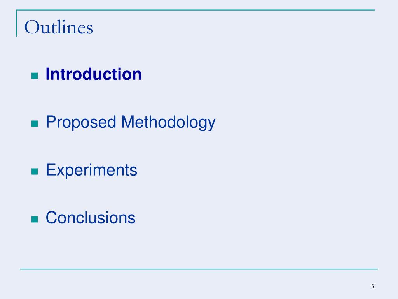Click the capital I of Introduction
The image size is (398, 299).
pos(48,74)
